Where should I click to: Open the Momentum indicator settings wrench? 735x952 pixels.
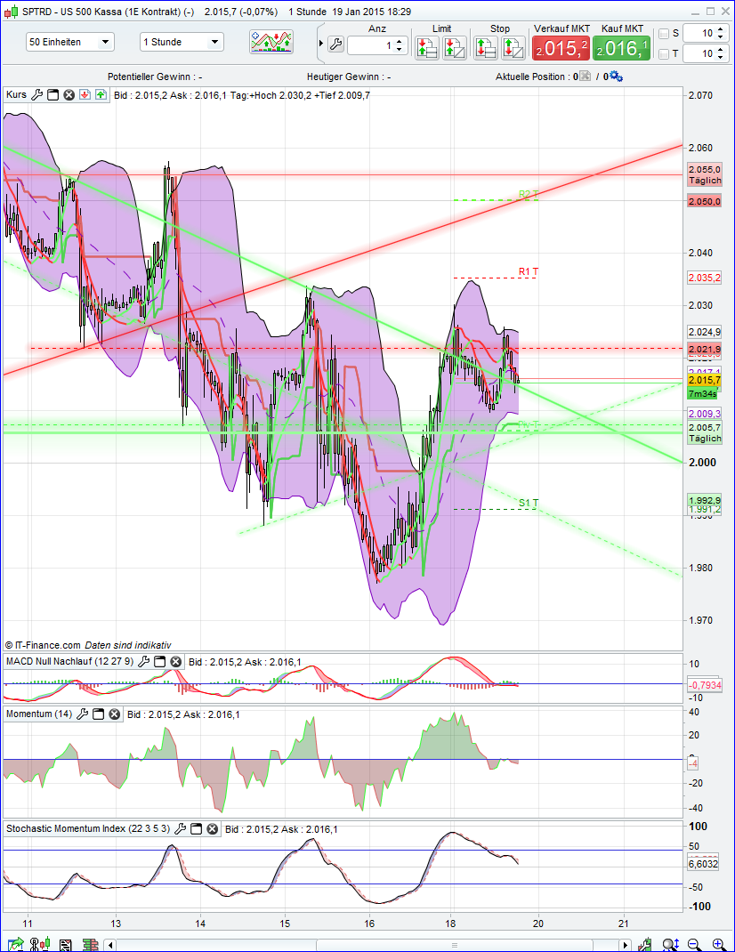[83, 714]
